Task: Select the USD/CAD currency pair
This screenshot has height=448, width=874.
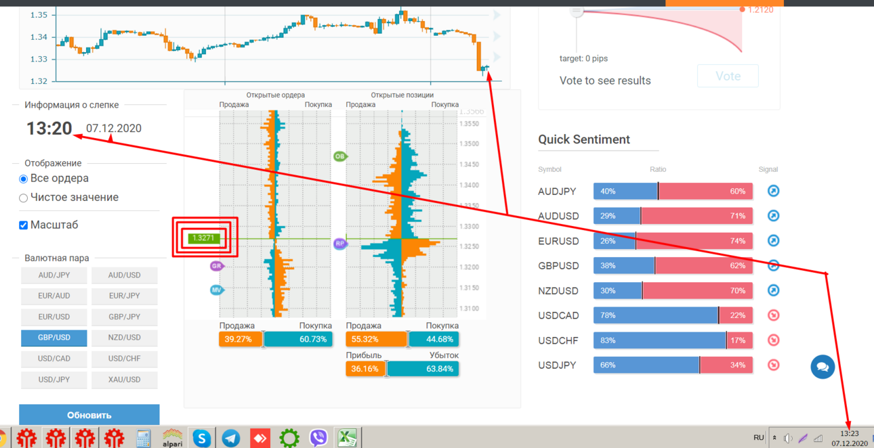Action: pyautogui.click(x=54, y=359)
